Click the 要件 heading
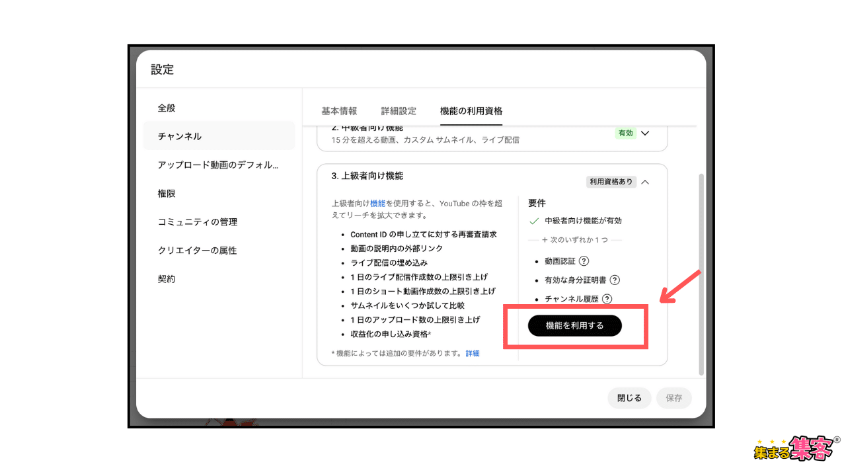Screen dimensions: 846x476 click(x=537, y=203)
